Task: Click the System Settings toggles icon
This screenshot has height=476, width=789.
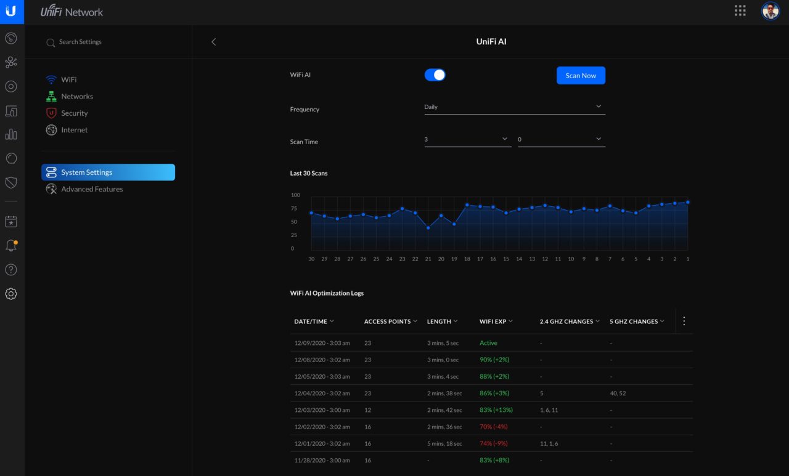Action: click(x=51, y=172)
